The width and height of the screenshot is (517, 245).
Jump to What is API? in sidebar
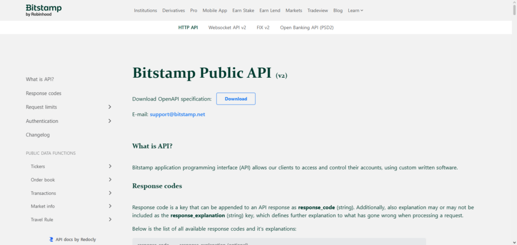40,79
